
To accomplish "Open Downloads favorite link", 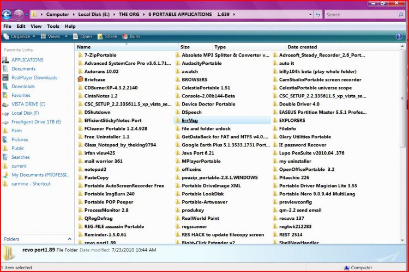I will click(23, 86).
